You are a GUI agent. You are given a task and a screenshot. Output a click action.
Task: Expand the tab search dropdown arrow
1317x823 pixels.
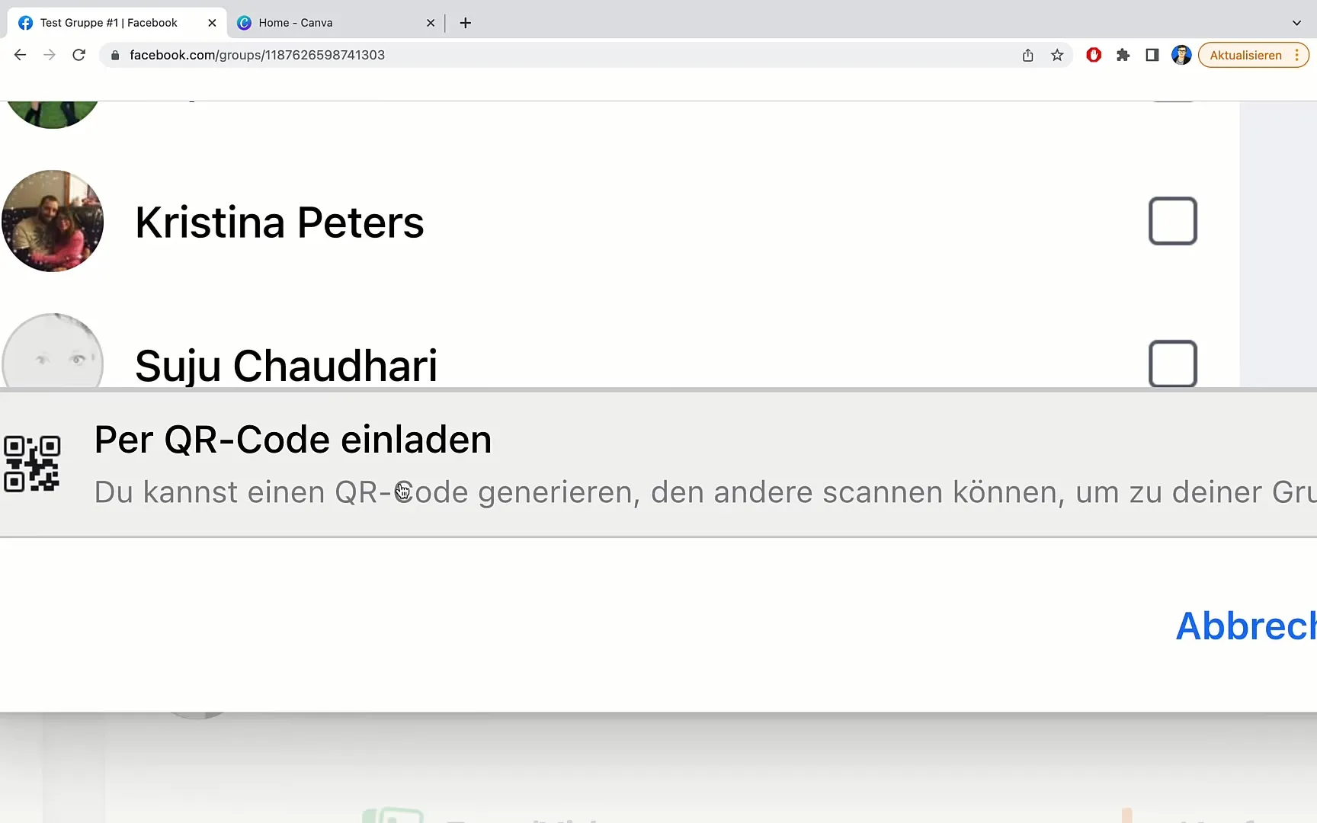[1296, 23]
